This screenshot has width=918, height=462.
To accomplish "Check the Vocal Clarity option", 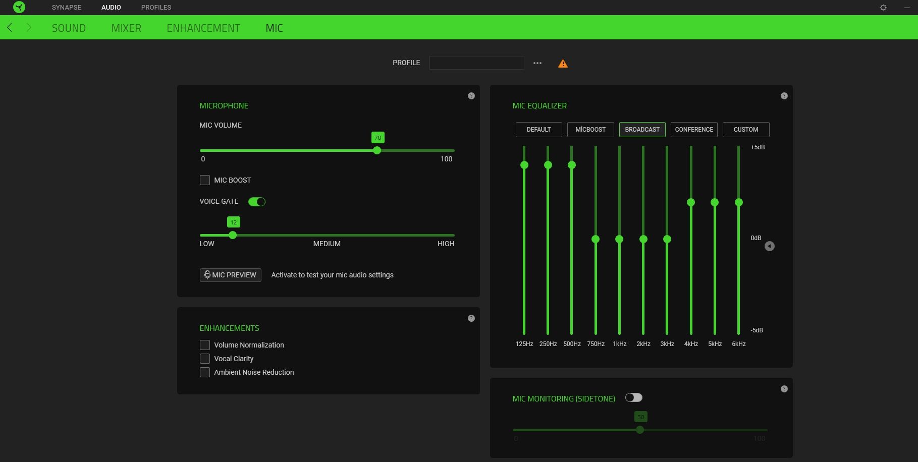I will click(x=205, y=359).
